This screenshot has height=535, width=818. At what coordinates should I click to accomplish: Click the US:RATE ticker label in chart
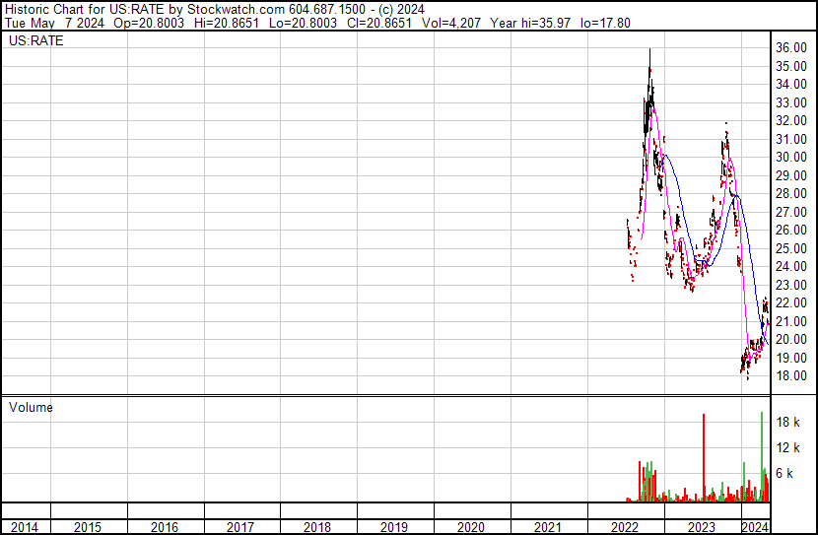click(x=36, y=40)
